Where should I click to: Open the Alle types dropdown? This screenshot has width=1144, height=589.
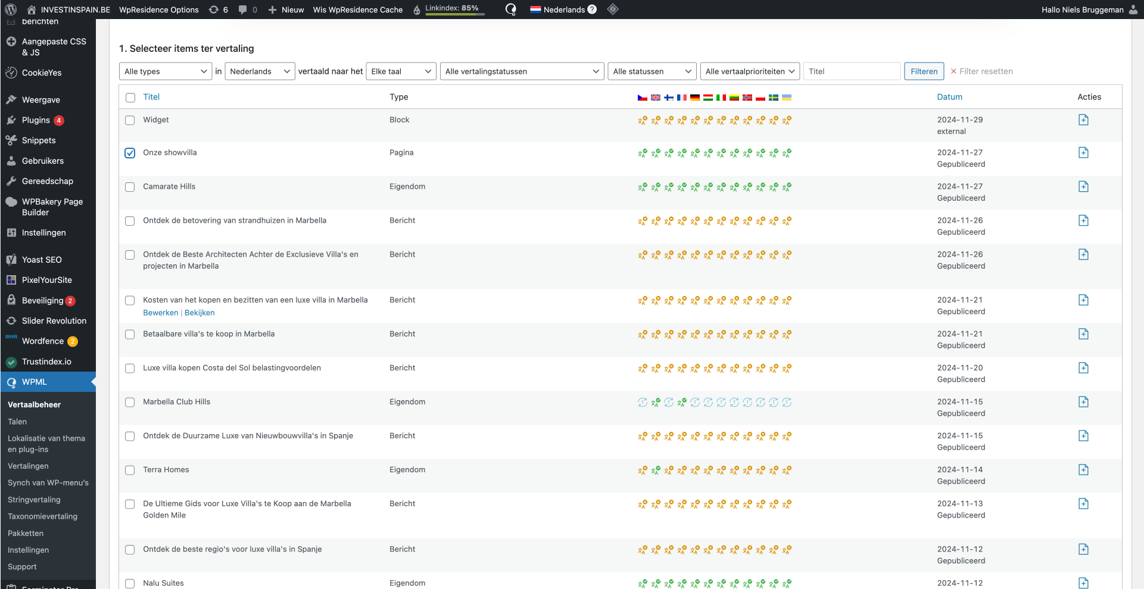(165, 71)
